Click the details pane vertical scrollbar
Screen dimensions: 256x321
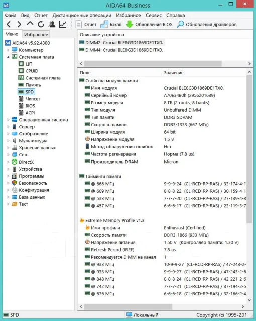(249, 149)
